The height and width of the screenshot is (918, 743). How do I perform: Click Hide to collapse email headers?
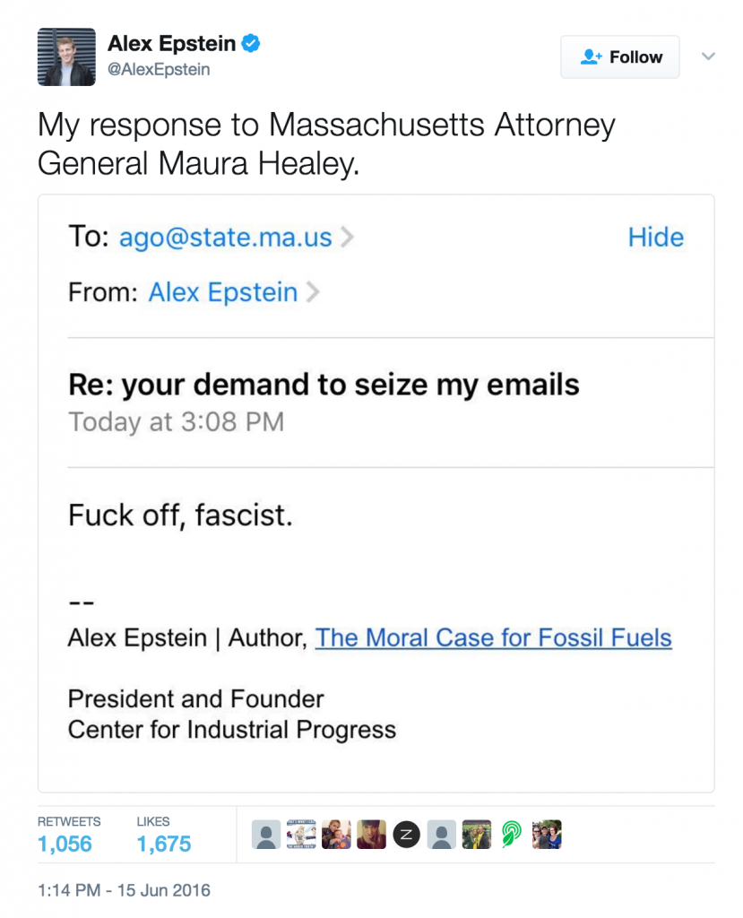[656, 237]
